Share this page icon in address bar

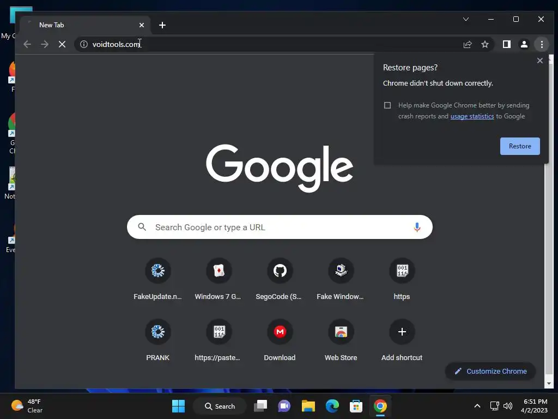(467, 44)
